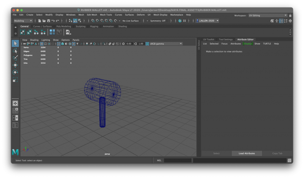Screen dimensions: 304x178
Task: Click the Undo arrow icon
Action: (53, 21)
